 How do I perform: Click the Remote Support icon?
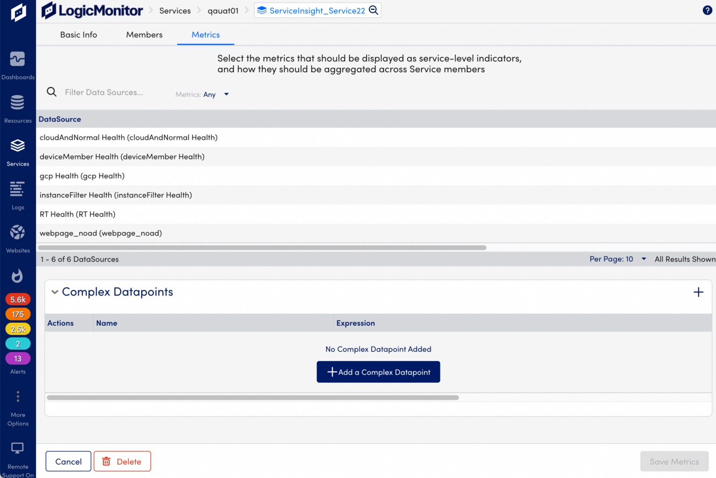[18, 448]
